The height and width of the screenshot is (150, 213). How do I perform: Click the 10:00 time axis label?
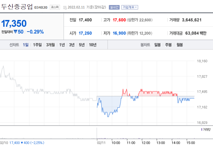(x=116, y=143)
